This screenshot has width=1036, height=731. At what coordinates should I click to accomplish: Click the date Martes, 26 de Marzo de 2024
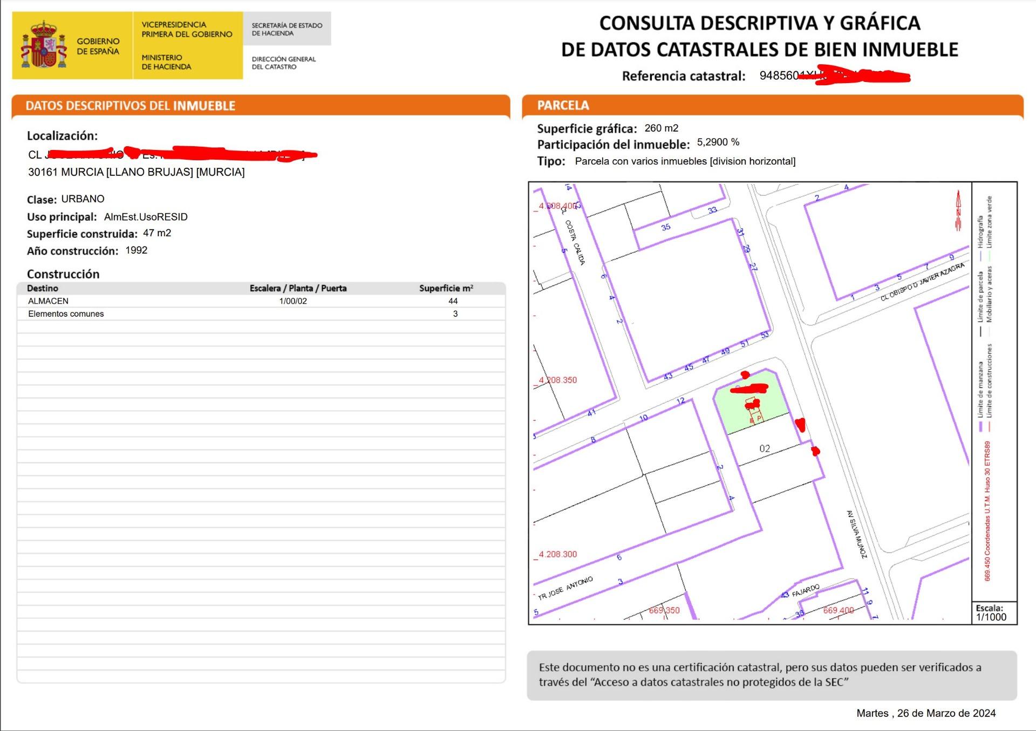[x=925, y=713]
